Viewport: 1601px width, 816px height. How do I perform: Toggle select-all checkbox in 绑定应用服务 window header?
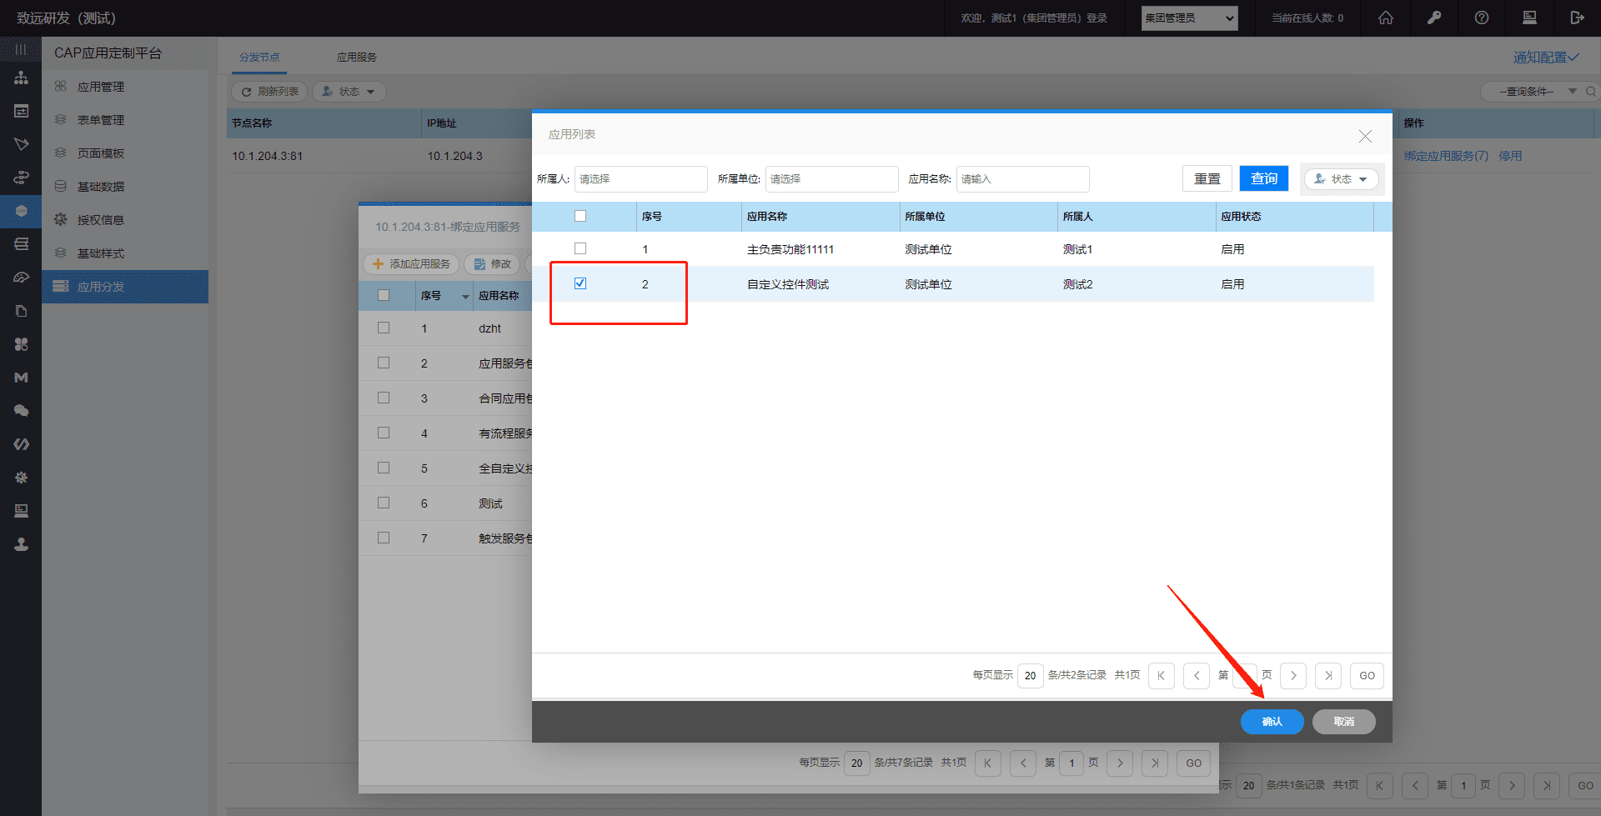pyautogui.click(x=384, y=295)
